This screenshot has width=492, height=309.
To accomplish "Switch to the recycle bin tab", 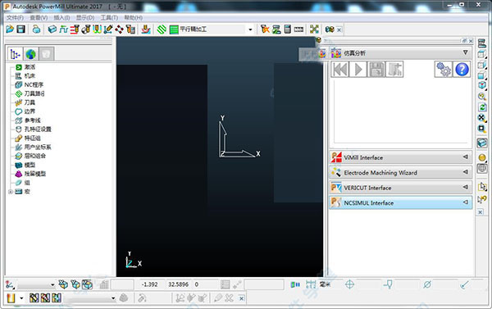I will [x=47, y=54].
